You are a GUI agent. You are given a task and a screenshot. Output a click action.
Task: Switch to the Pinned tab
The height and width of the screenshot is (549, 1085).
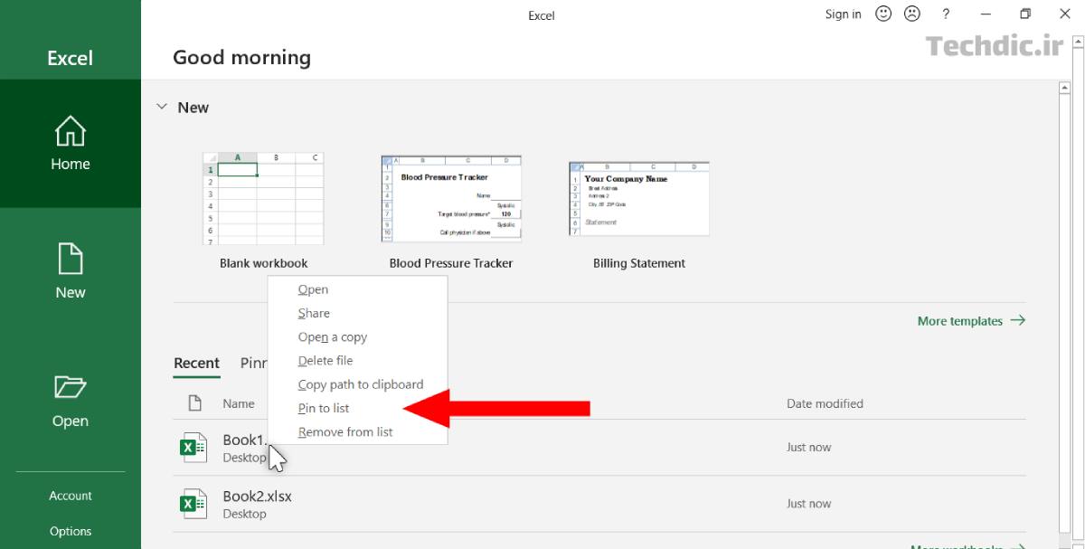(x=254, y=363)
